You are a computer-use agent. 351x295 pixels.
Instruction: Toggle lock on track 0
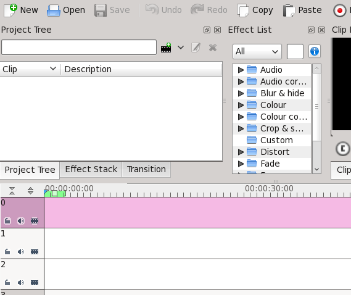(7, 221)
